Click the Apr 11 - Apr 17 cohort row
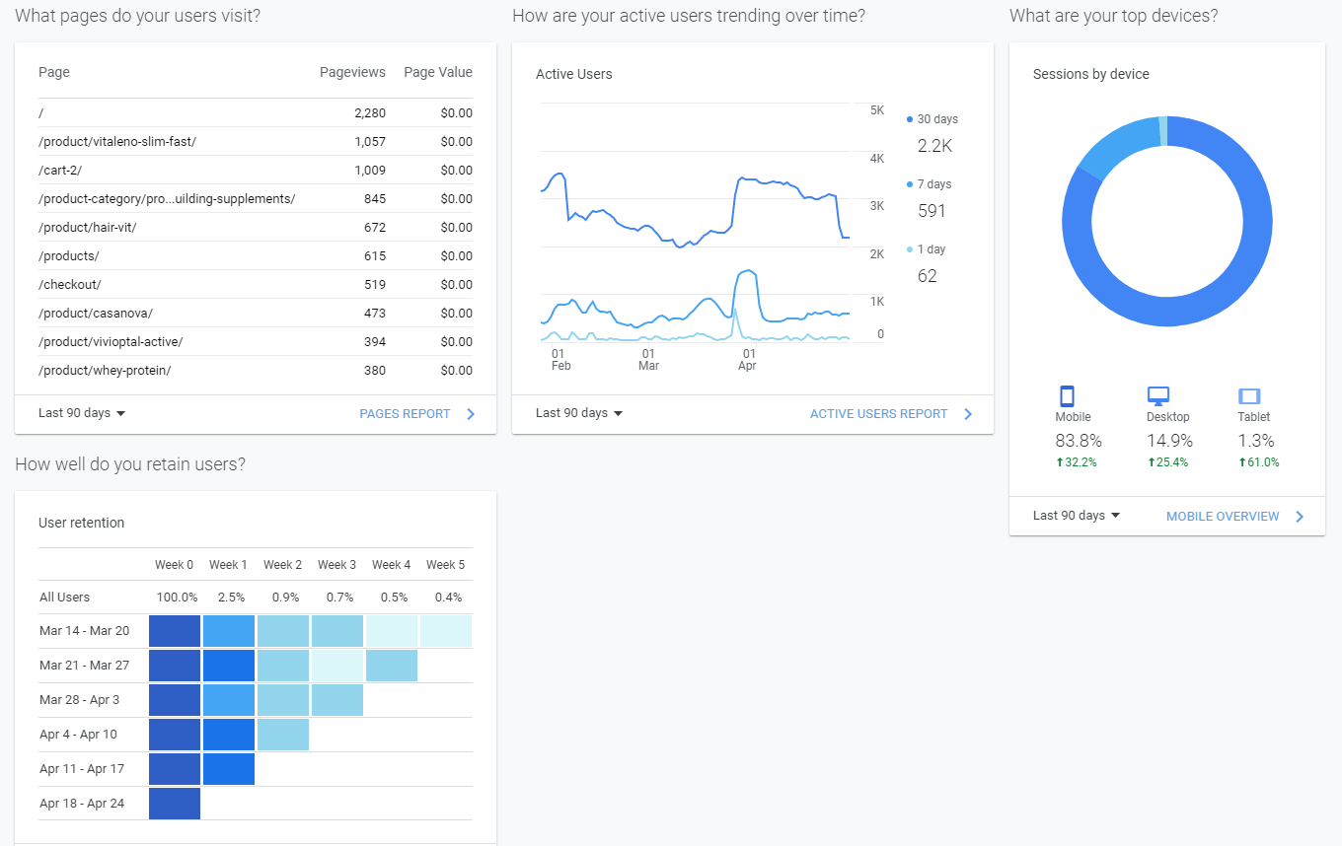The height and width of the screenshot is (846, 1342). pyautogui.click(x=256, y=769)
